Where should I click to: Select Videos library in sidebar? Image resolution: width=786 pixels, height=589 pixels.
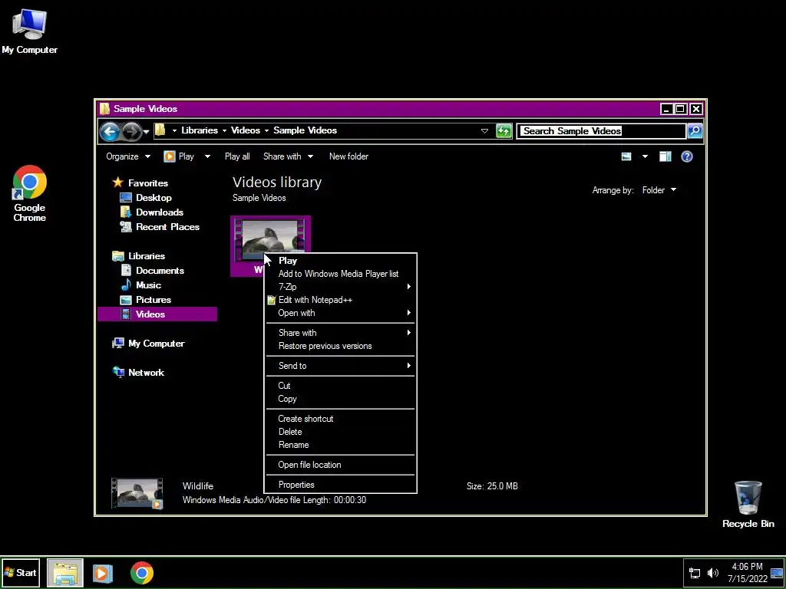157,314
